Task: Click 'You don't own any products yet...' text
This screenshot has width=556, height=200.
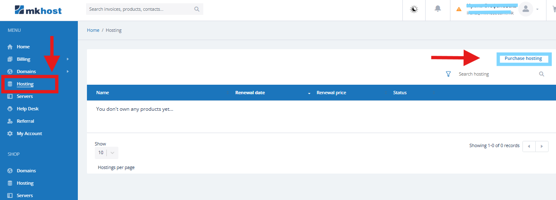Action: tap(135, 109)
